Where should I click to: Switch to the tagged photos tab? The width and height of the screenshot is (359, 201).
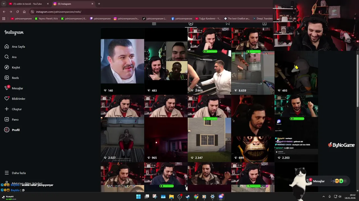tap(264, 24)
